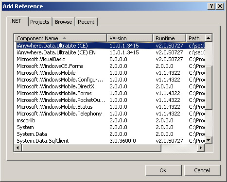
Task: Click the Cancel button
Action: 202,170
